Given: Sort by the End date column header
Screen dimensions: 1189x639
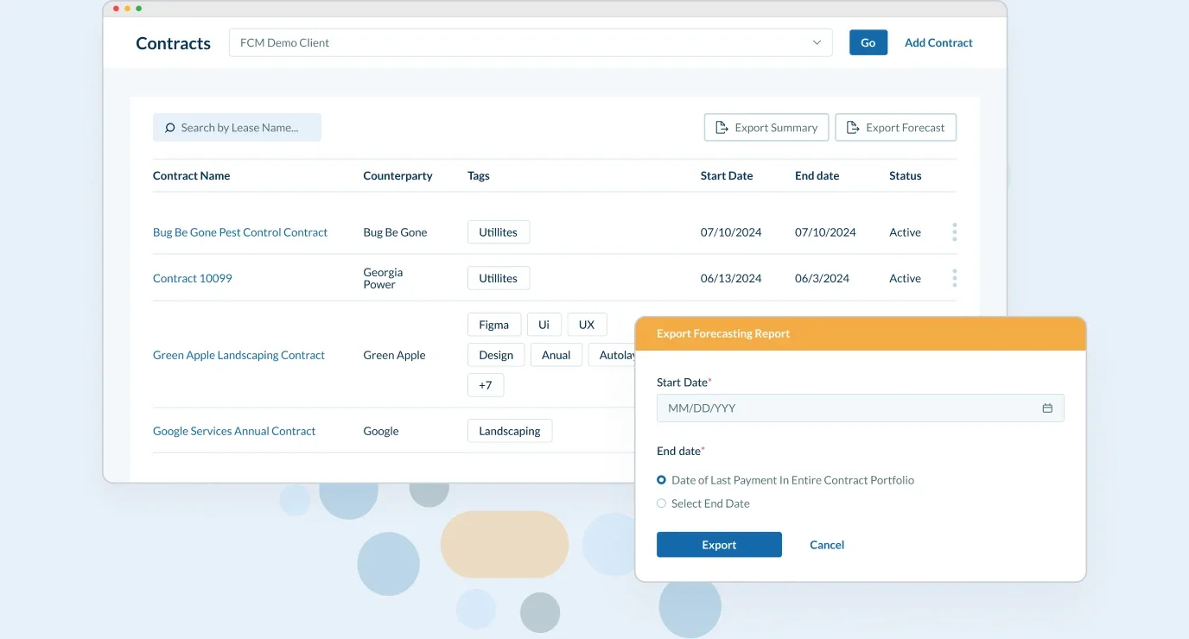Looking at the screenshot, I should [817, 175].
